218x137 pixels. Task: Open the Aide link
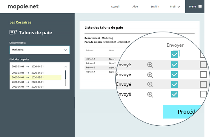[135, 6]
